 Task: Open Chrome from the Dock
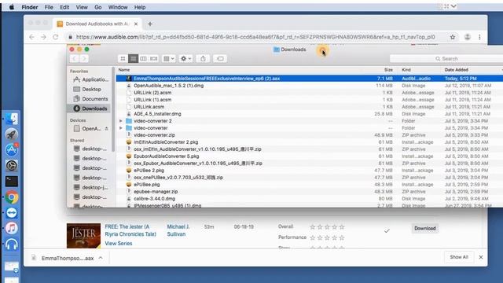click(12, 197)
